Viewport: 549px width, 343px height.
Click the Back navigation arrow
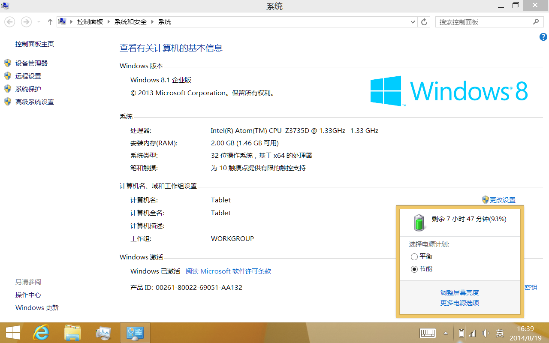9,22
